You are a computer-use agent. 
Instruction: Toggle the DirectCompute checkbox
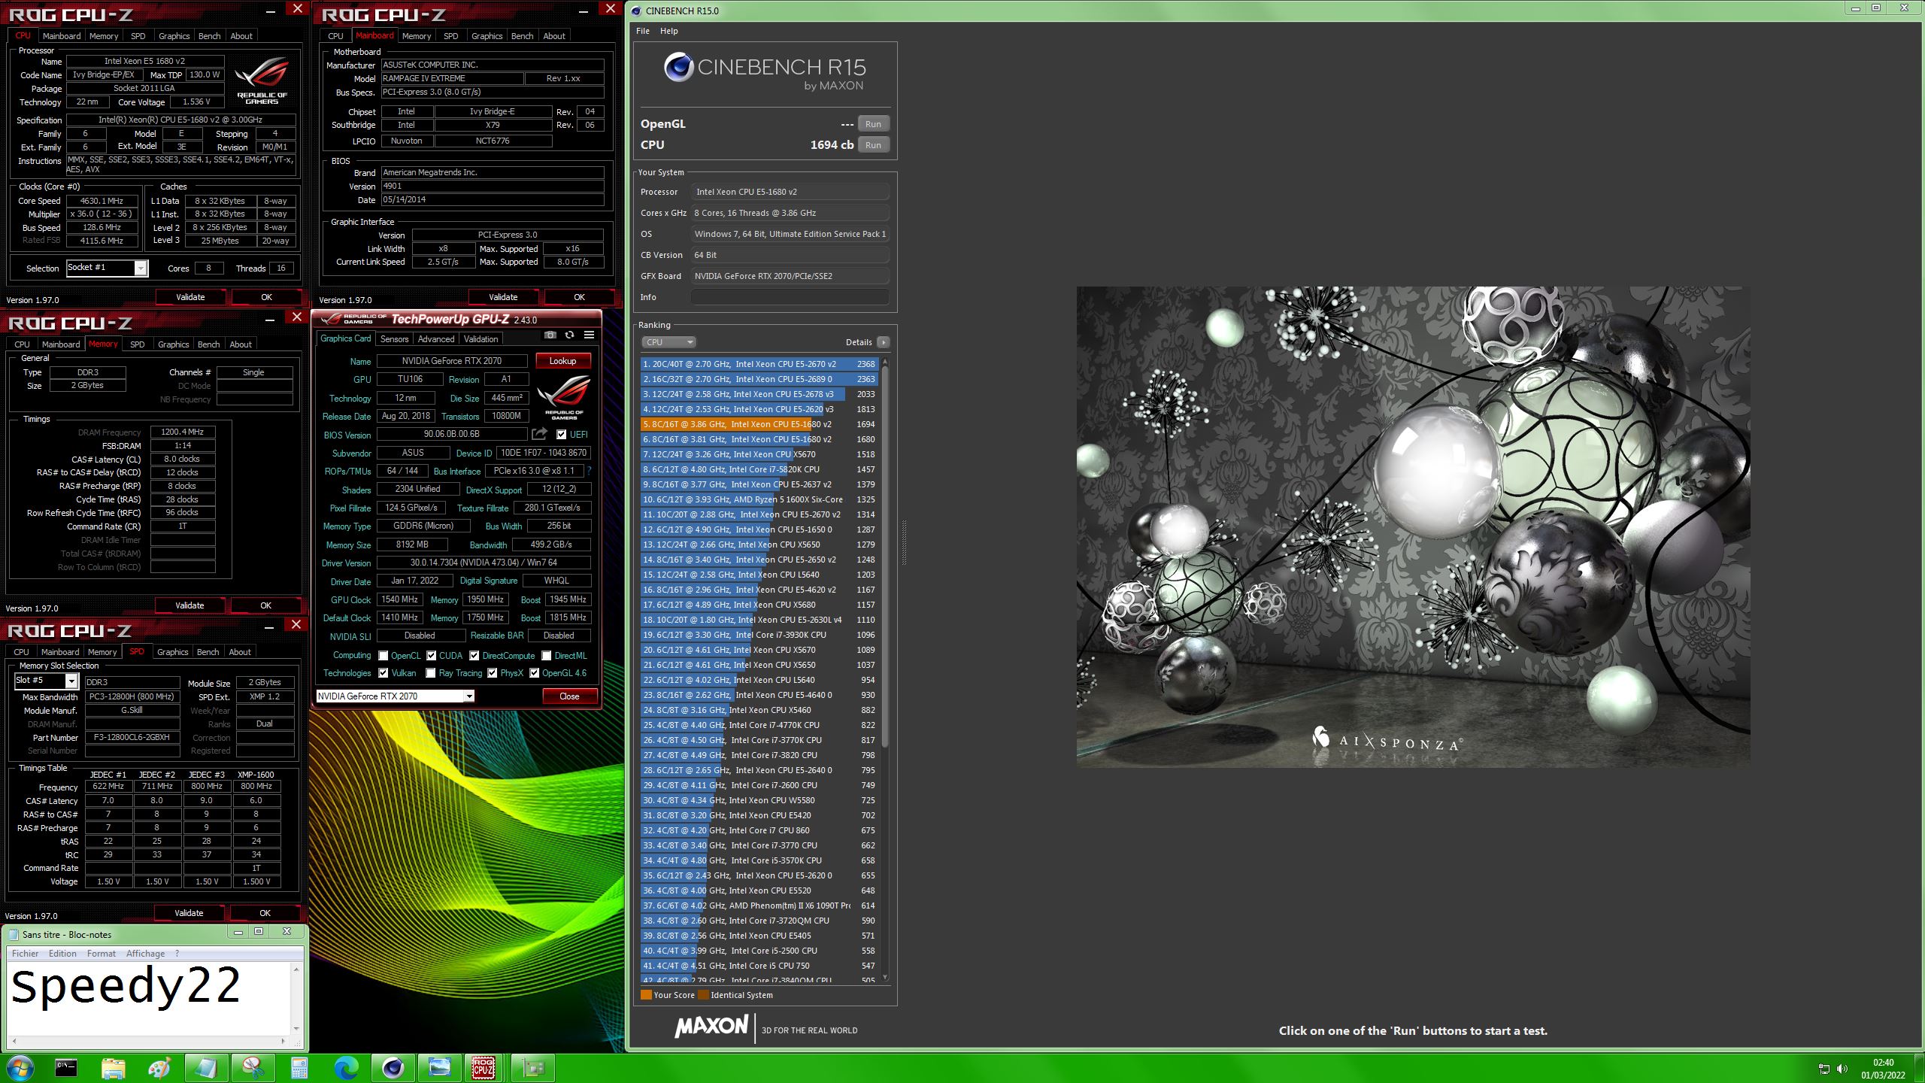pos(474,655)
